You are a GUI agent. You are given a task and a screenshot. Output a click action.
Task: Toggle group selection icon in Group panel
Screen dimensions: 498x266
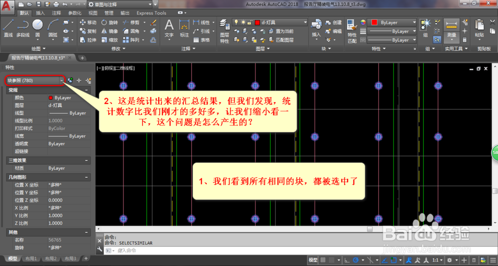click(x=437, y=40)
